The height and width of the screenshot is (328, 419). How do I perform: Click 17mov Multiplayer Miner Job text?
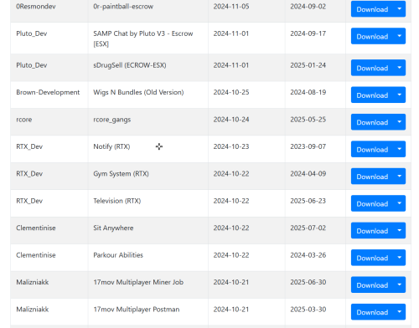138,282
